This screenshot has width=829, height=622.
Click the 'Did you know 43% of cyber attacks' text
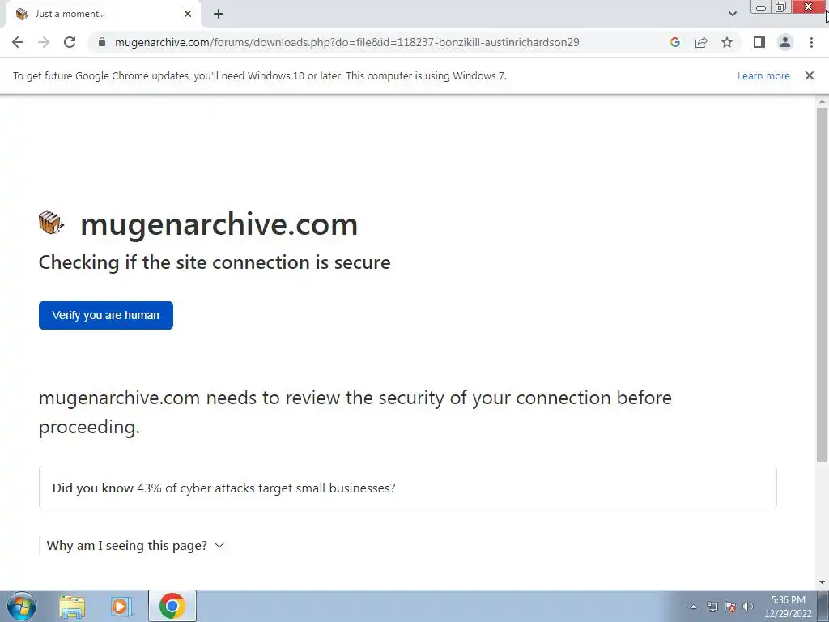coord(223,488)
